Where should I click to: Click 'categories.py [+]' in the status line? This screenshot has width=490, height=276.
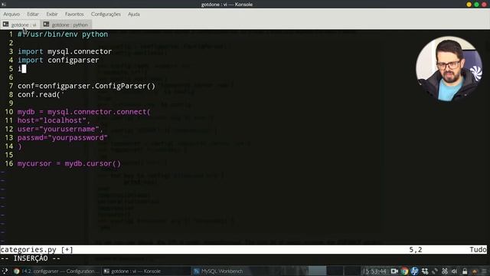coord(37,250)
